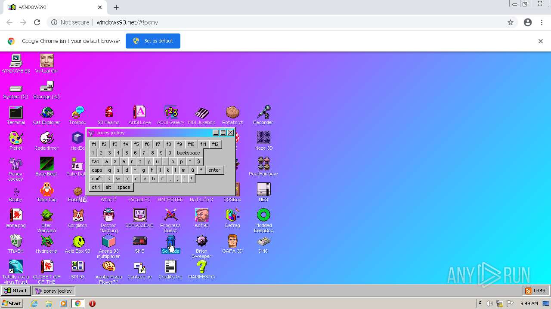Toggle ctrl key on virtual keyboard
551x309 pixels.
click(96, 187)
